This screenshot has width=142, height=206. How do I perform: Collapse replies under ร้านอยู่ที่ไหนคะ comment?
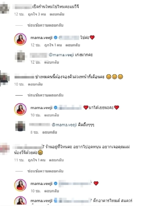pos(45,171)
